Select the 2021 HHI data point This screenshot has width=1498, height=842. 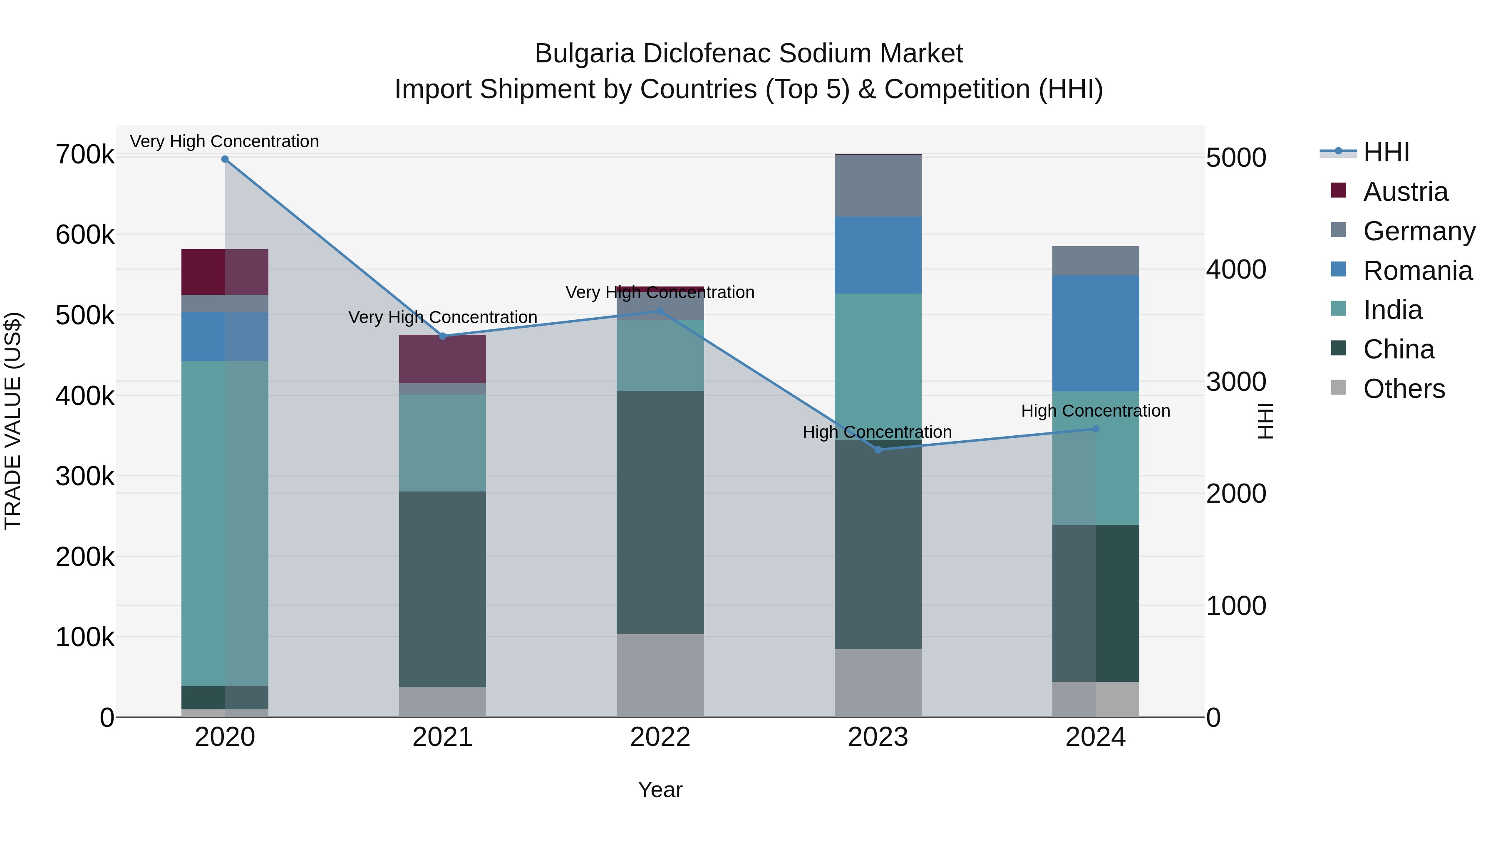pyautogui.click(x=443, y=336)
